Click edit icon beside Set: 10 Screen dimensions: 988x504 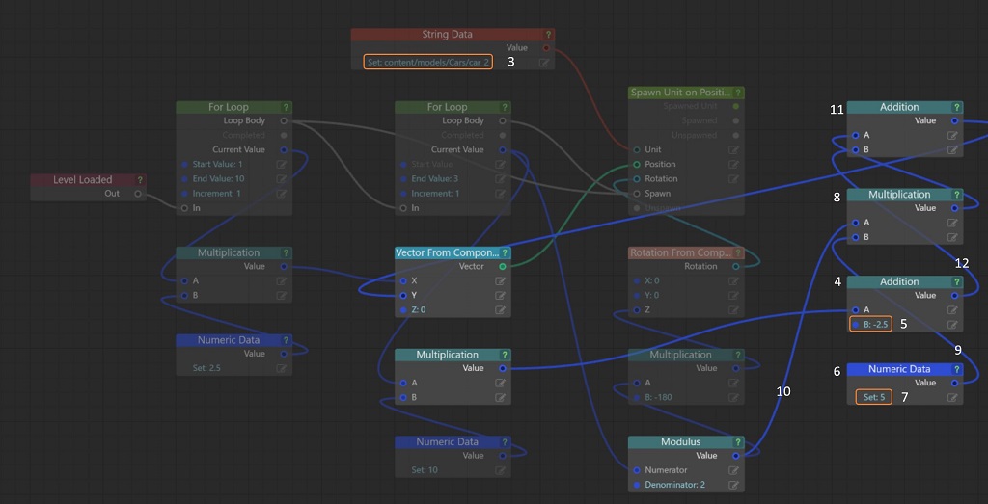[x=501, y=469]
